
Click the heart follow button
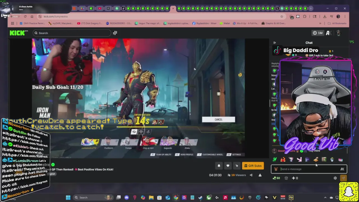tap(228, 166)
